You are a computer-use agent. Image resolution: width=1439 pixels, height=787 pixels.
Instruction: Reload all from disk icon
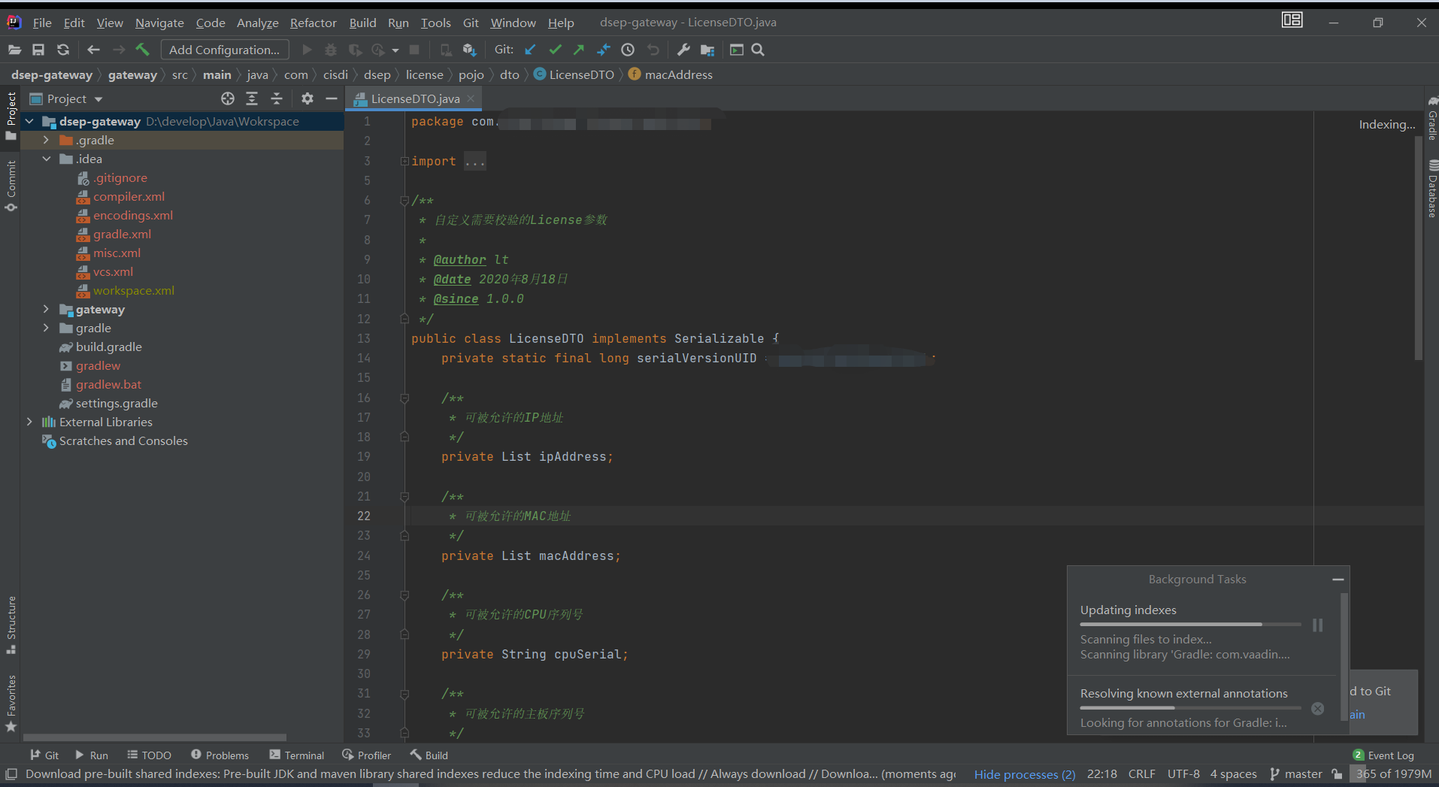[x=63, y=50]
